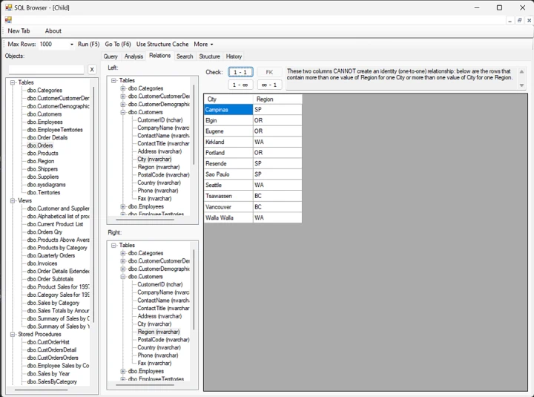Click message box scroll up arrow
This screenshot has height=397, width=534.
(x=521, y=71)
